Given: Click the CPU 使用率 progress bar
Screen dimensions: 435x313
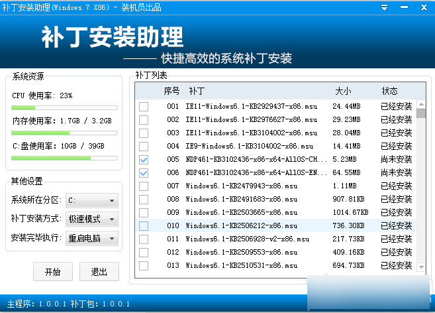Looking at the screenshot, I should (x=64, y=107).
